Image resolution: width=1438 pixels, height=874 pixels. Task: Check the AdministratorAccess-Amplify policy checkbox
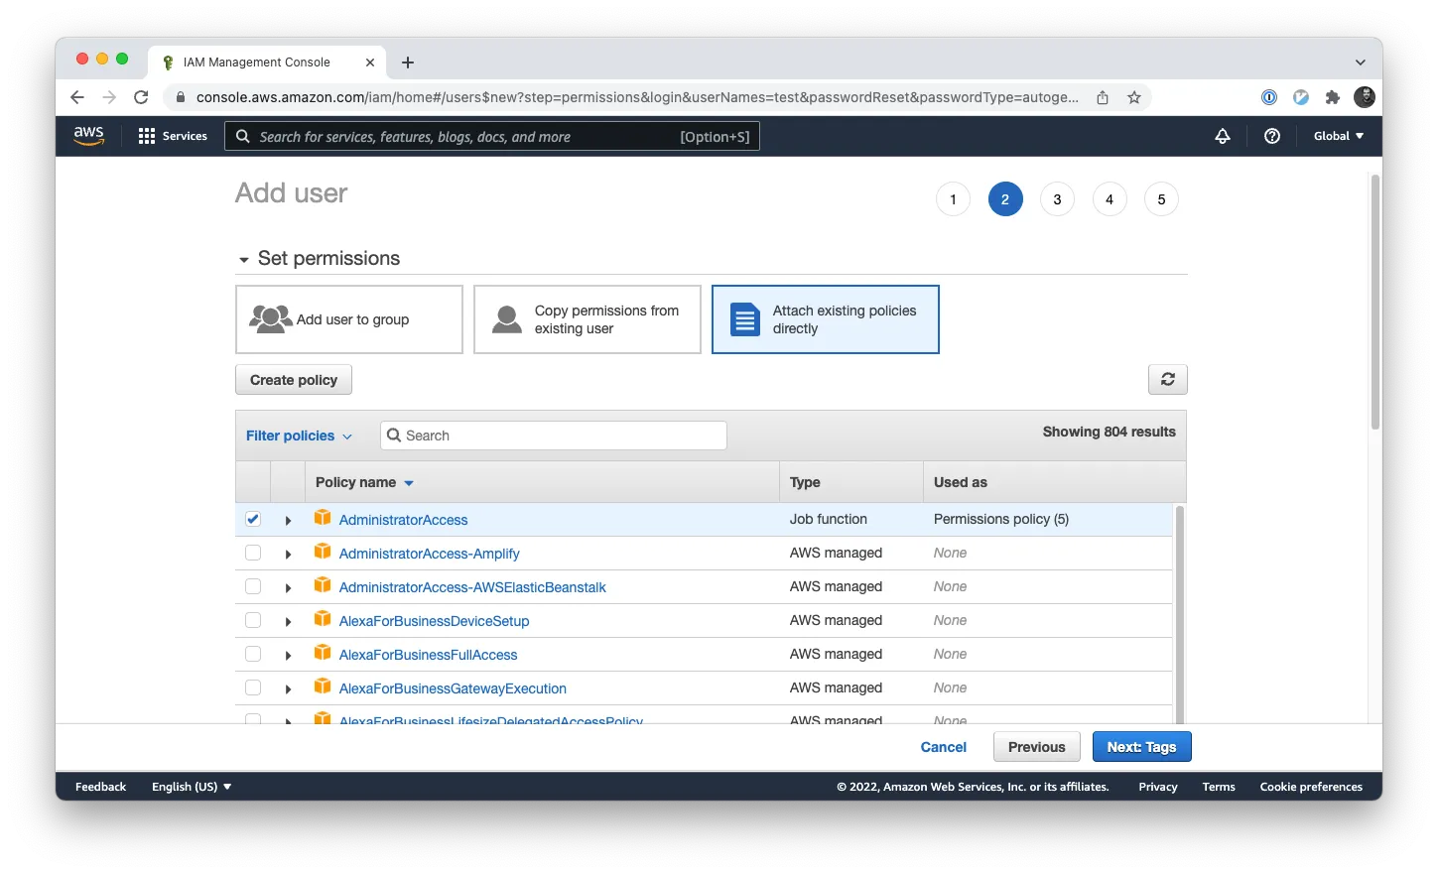pos(253,553)
